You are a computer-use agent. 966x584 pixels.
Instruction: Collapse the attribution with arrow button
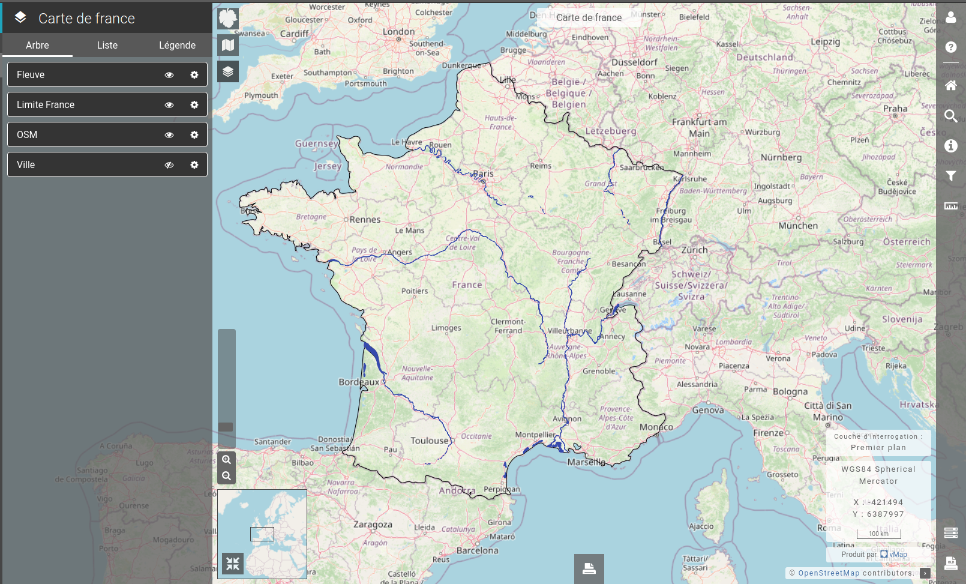click(x=925, y=573)
